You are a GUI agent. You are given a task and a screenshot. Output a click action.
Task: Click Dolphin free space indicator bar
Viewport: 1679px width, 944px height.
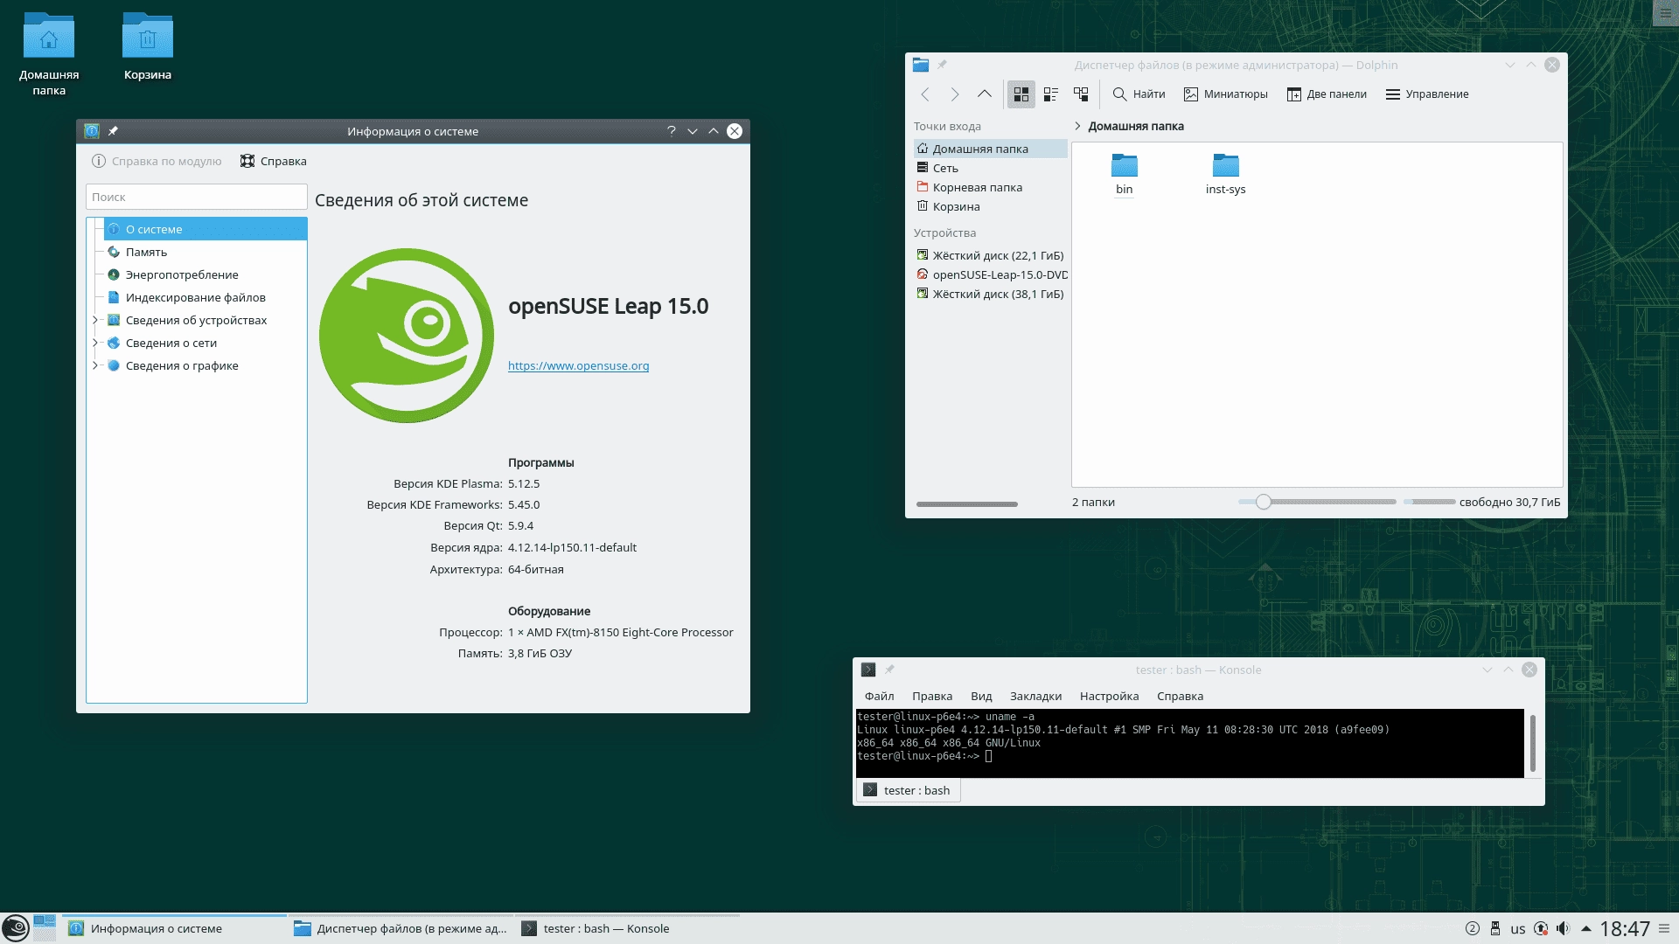click(x=1429, y=502)
